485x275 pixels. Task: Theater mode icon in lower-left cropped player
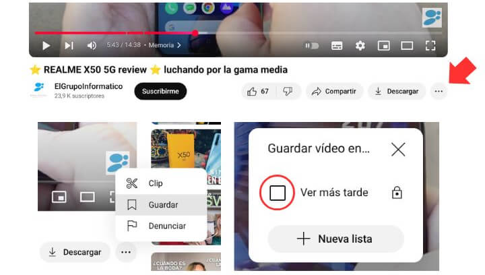(87, 197)
